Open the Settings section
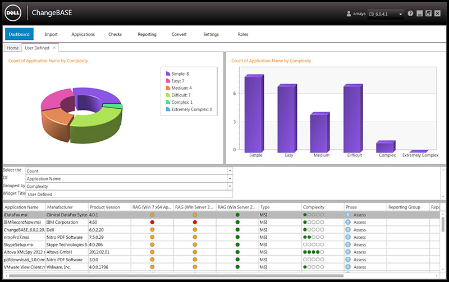This screenshot has width=449, height=282. (x=211, y=34)
